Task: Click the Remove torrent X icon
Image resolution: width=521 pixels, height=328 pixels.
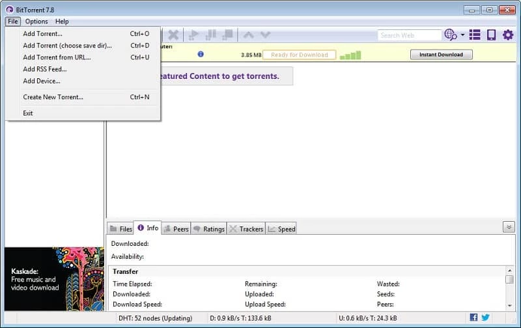Action: pyautogui.click(x=173, y=35)
